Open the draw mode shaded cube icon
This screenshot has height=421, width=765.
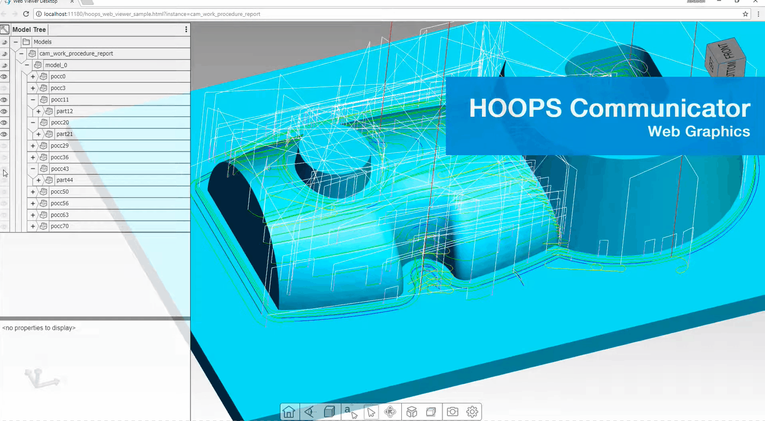tap(330, 412)
